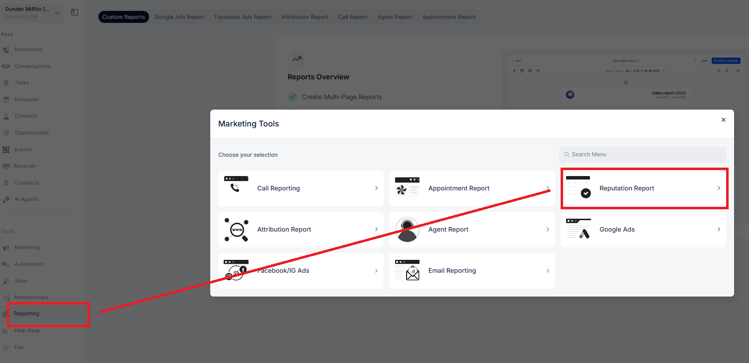Click the Flex sidebar icon
749x363 pixels.
click(6, 348)
